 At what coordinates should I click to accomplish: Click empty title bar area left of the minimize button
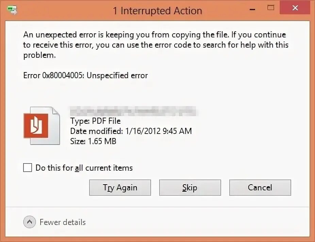(225, 10)
